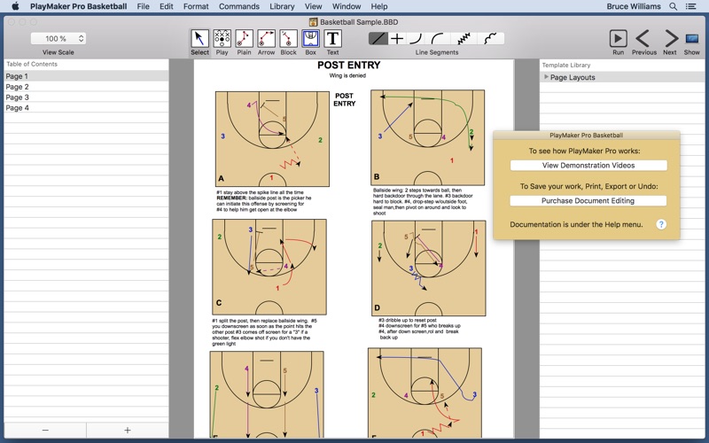Click Purchase Document Editing

pos(588,201)
